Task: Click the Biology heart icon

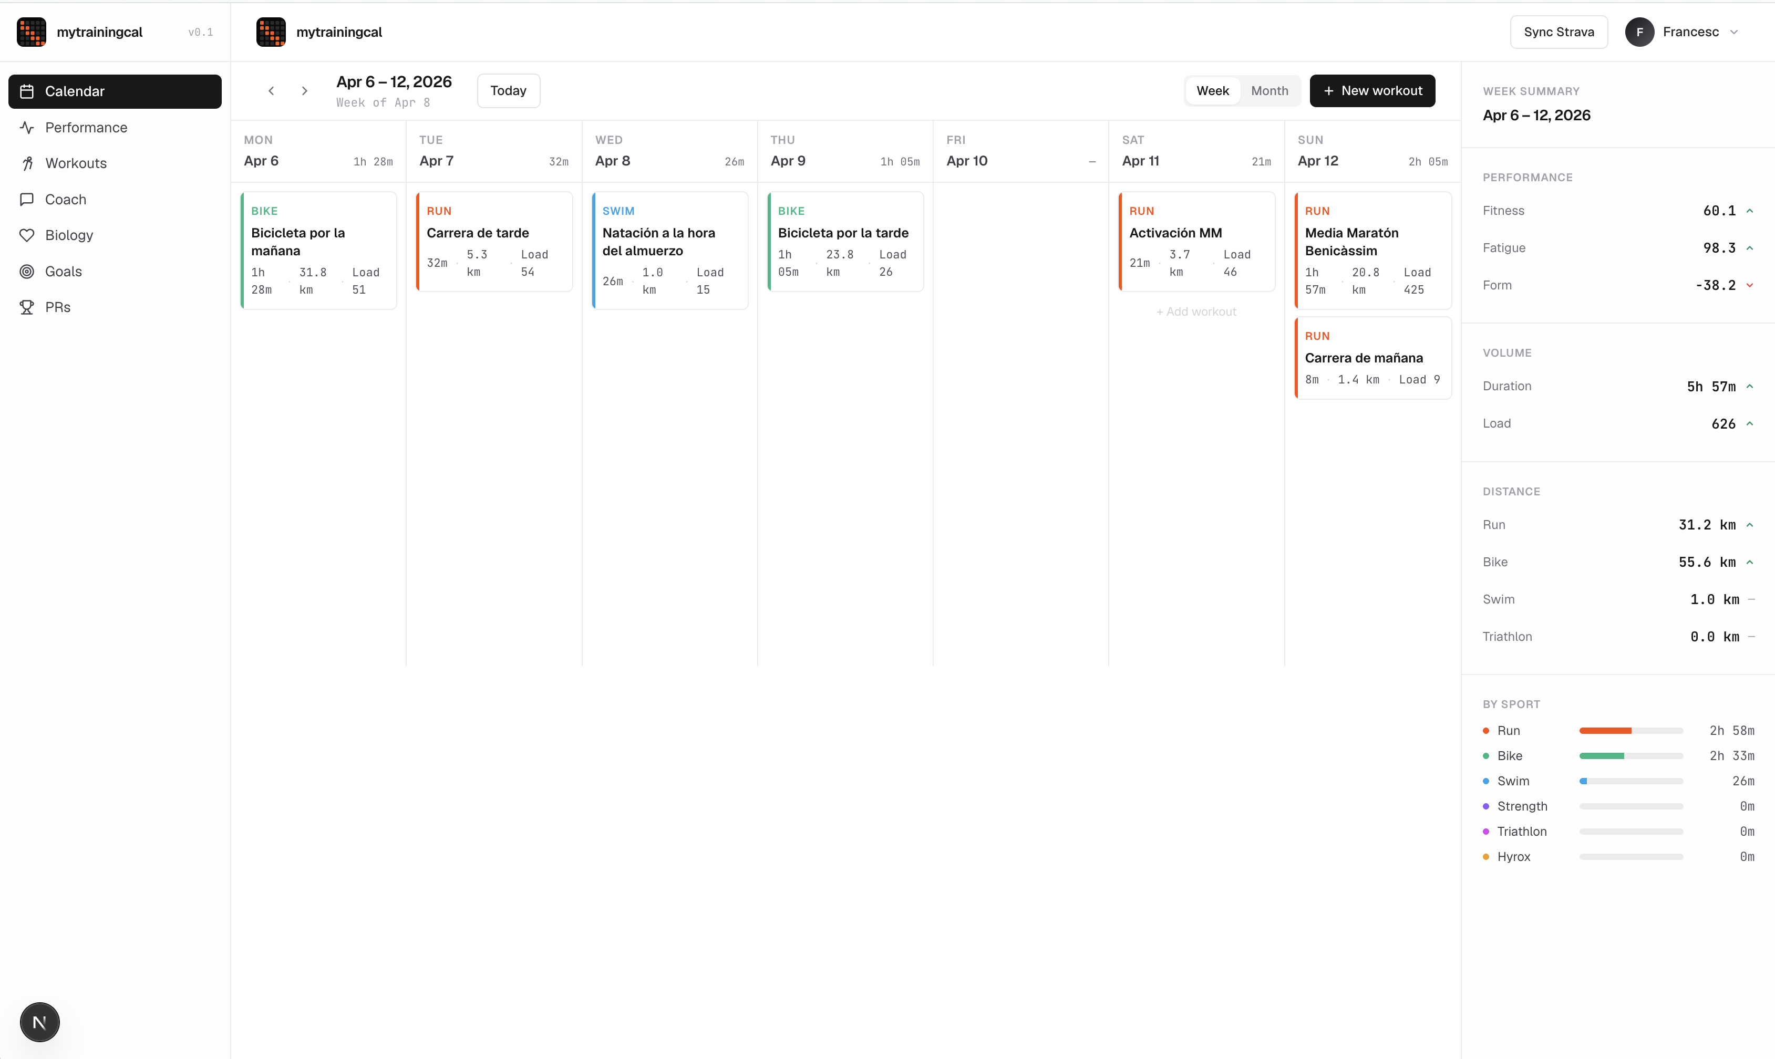Action: tap(27, 235)
